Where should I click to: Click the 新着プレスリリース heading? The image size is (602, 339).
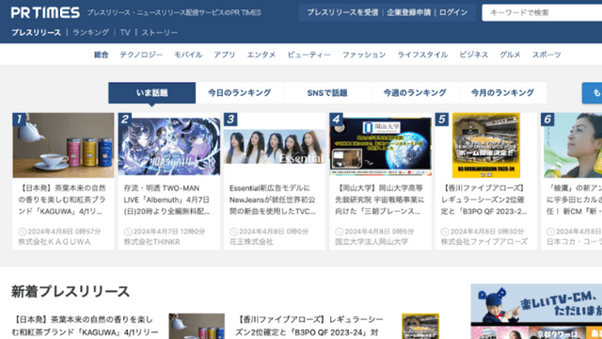[x=71, y=291]
